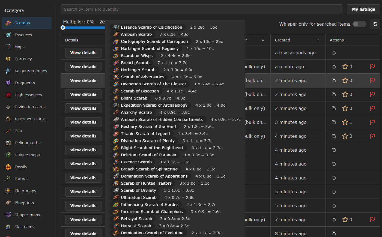Copy whisper for the 'a few seconds ago' listing
382x237 pixels.
click(x=333, y=53)
